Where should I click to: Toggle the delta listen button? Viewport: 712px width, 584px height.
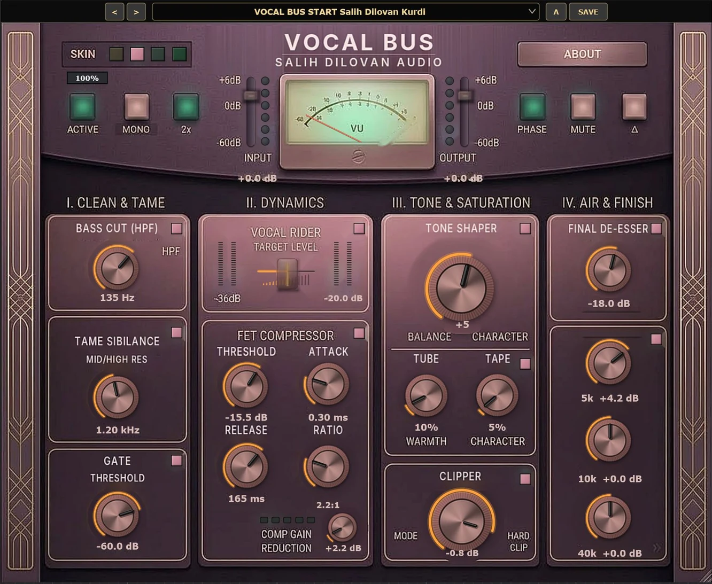634,107
